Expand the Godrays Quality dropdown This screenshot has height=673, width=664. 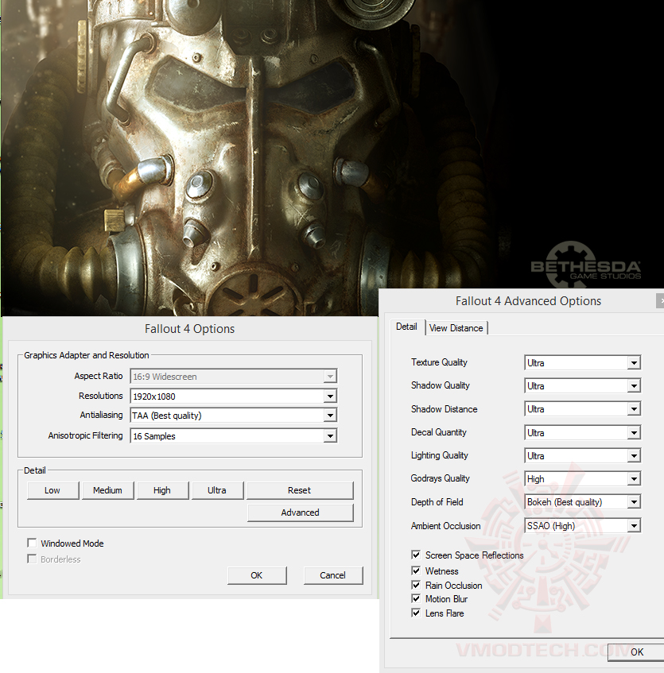(582, 478)
